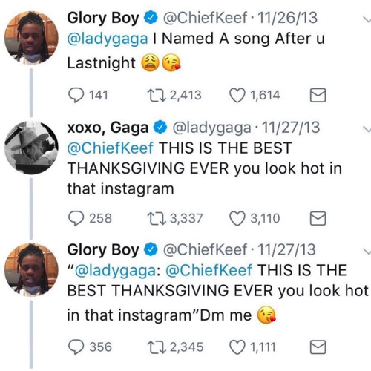Expand chevron menu on third tweet
This screenshot has height=371, width=371.
tap(367, 251)
